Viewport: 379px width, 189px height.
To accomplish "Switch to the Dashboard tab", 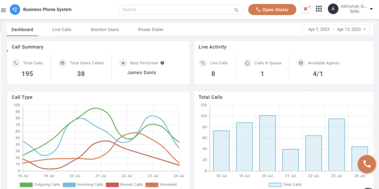I will click(x=22, y=30).
